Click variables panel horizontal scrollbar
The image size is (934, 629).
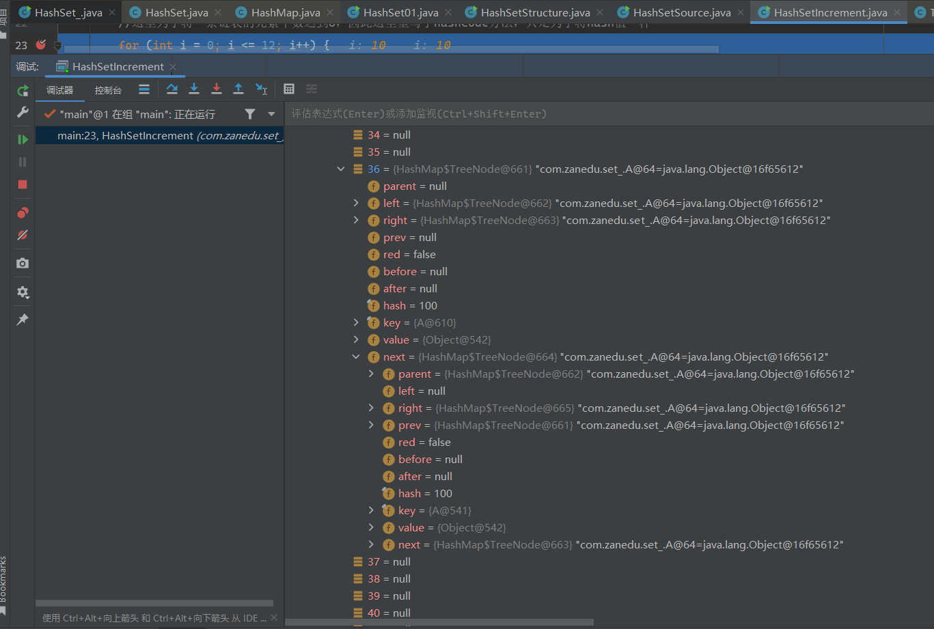[x=439, y=622]
